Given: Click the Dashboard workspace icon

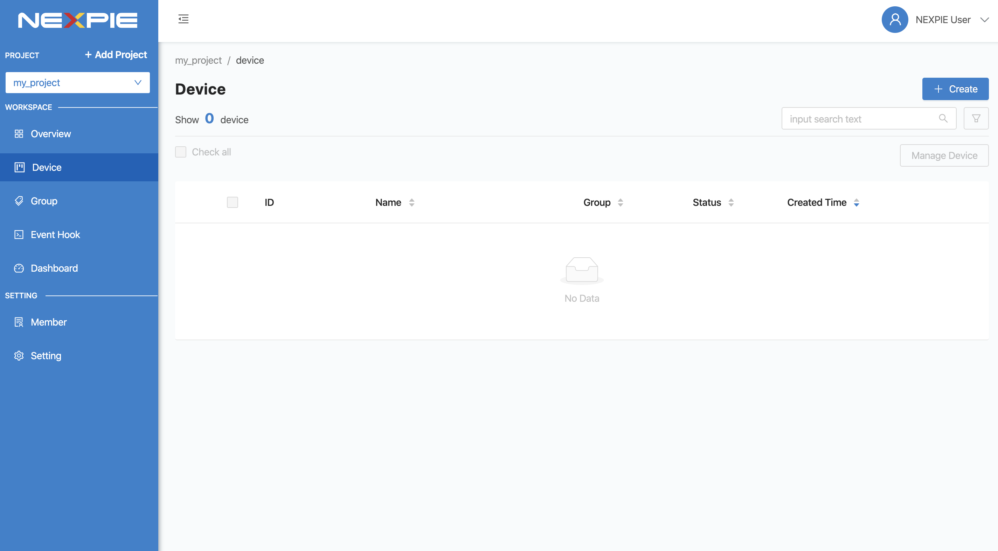Looking at the screenshot, I should coord(18,267).
